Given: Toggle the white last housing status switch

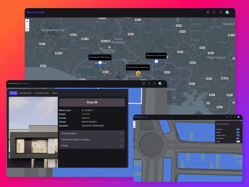Looking at the screenshot, I should 238,141.
